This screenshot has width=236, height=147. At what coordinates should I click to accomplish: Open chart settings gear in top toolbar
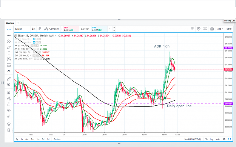coord(199,29)
